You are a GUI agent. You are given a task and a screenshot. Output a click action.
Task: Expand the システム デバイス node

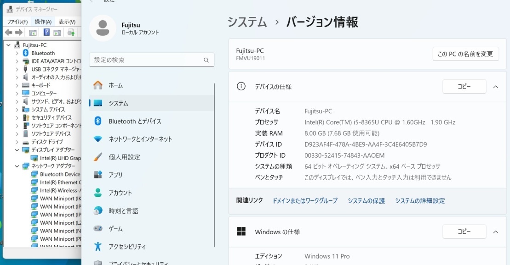tap(17, 110)
